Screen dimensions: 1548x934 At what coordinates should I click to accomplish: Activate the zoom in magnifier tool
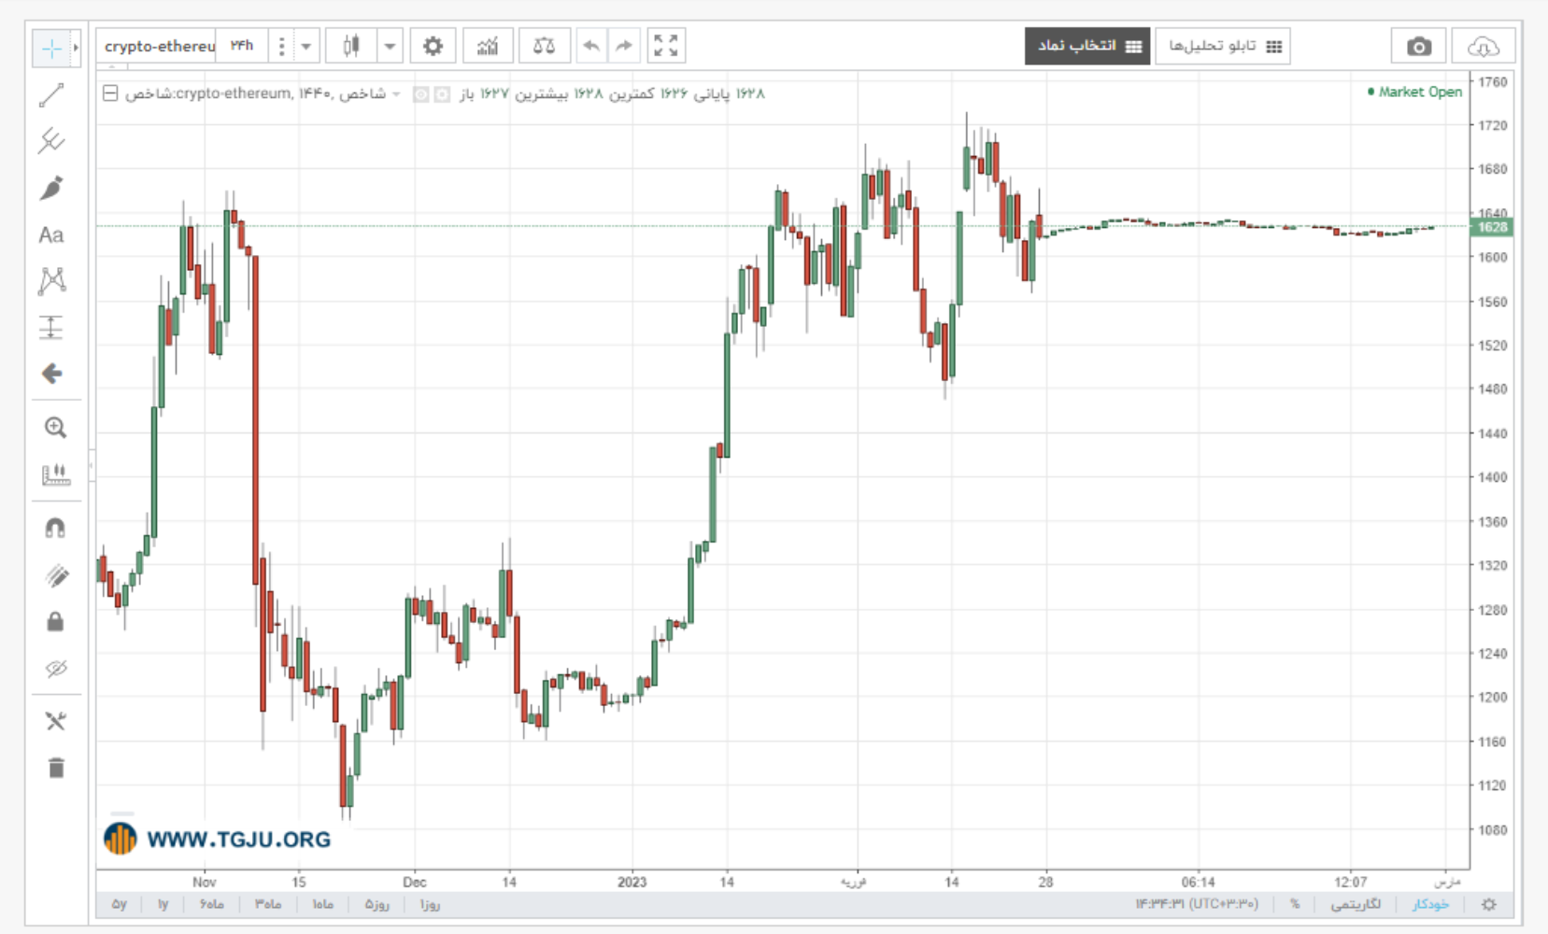(x=55, y=428)
